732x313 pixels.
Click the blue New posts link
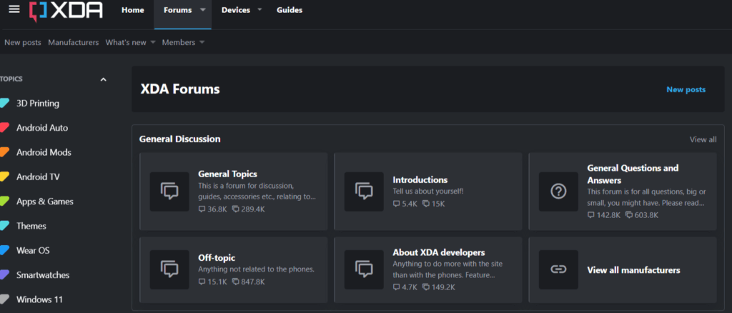(x=686, y=89)
